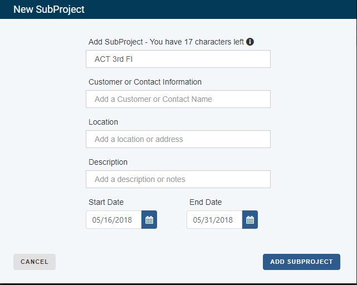357x285 pixels.
Task: Click the End Date label
Action: 206,202
